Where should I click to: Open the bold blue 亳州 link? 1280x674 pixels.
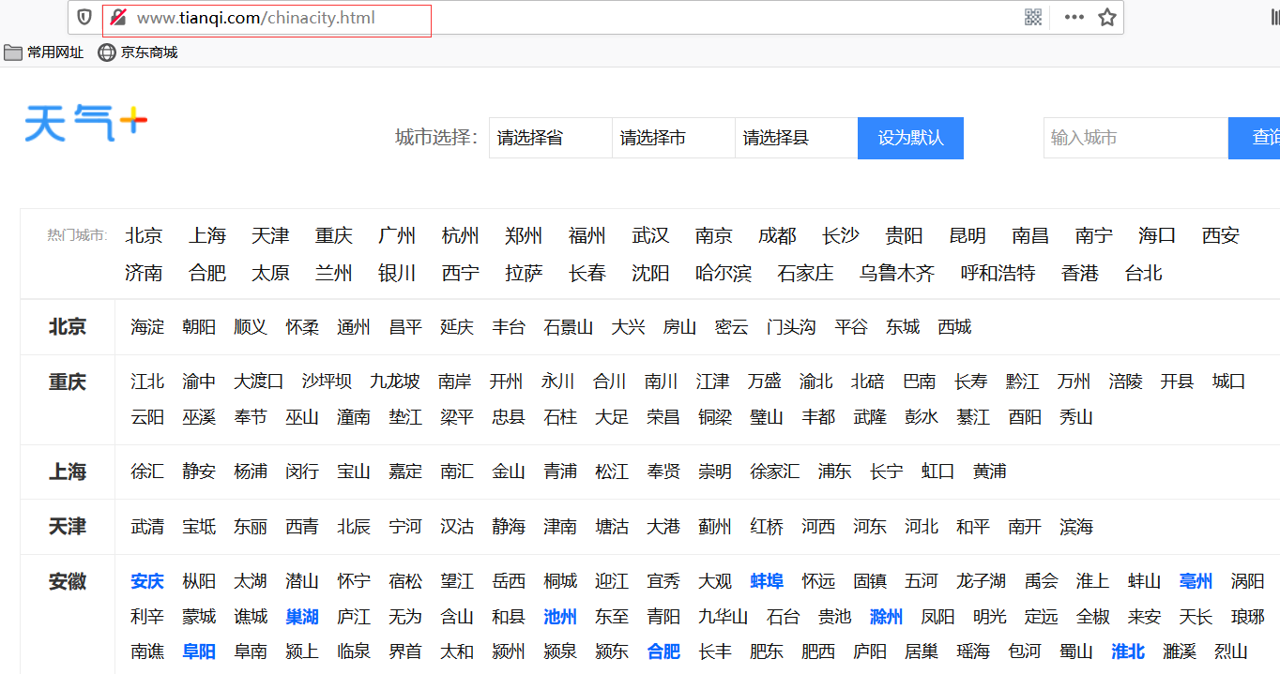[x=1196, y=581]
